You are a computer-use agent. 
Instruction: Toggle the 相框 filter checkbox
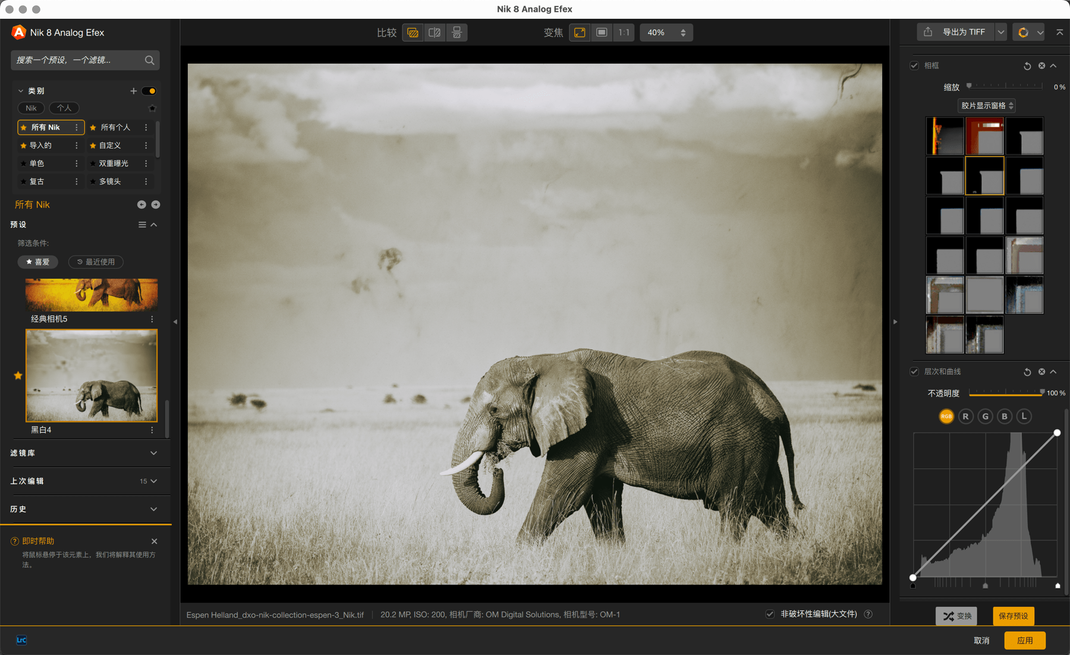coord(914,65)
